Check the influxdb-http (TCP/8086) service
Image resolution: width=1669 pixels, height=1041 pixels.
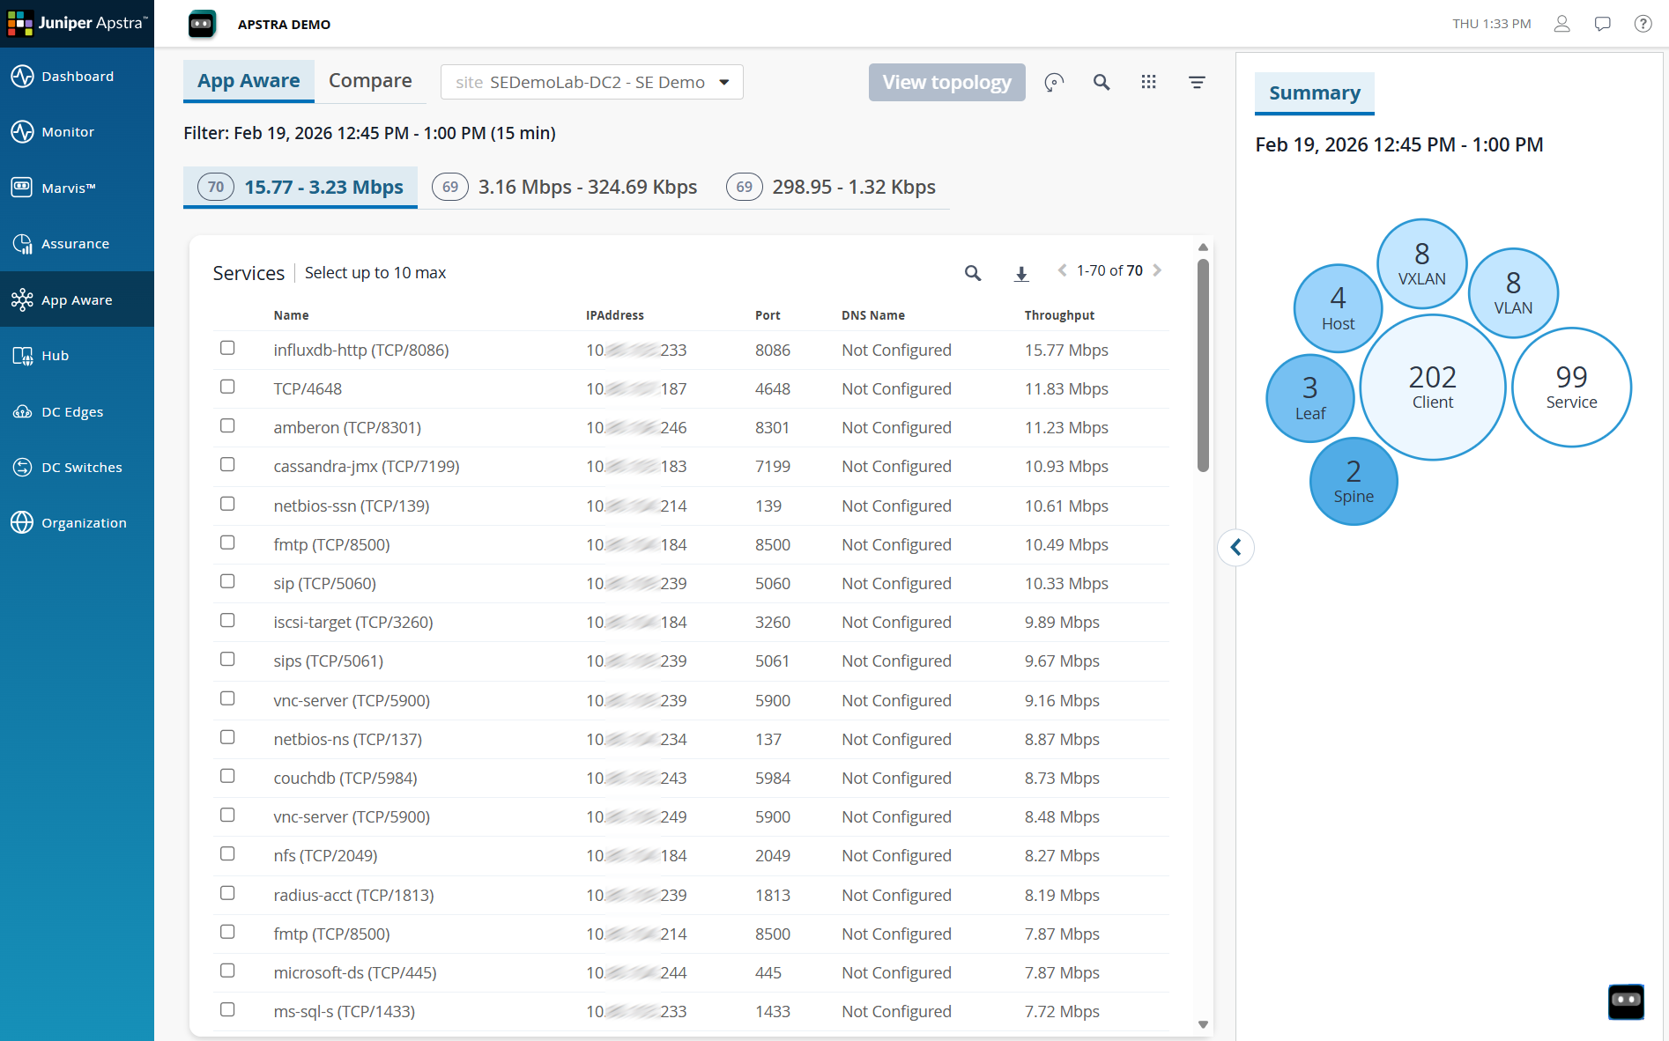coord(227,348)
